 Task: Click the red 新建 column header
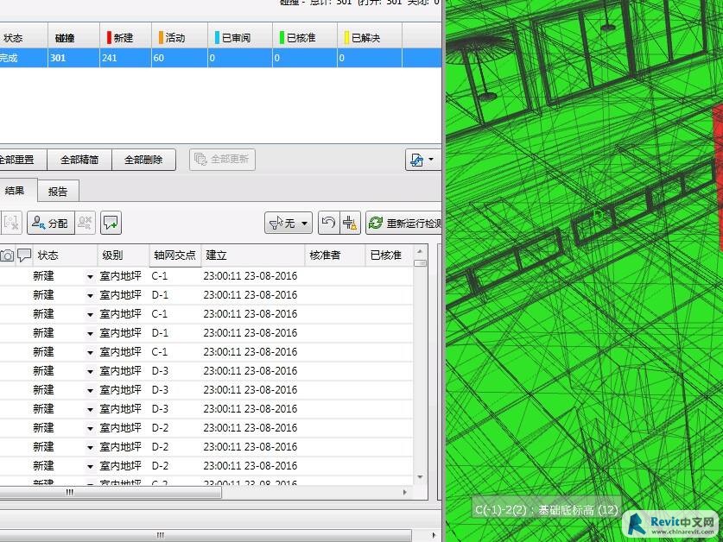click(123, 38)
